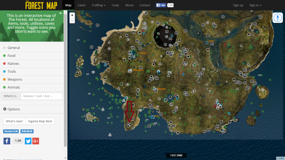Screen dimensions: 285x160
Task: Click the Google Plus share icon
Action: 36,141
